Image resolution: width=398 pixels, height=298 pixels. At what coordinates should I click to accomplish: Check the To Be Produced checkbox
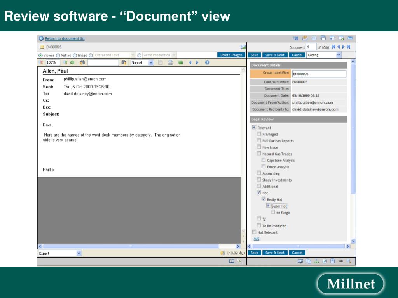click(258, 225)
